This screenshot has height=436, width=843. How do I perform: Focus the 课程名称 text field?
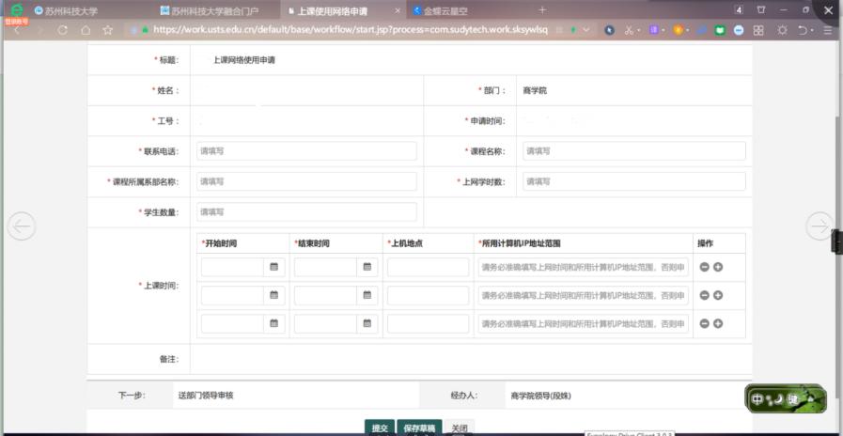633,151
